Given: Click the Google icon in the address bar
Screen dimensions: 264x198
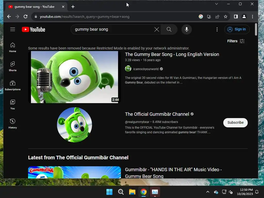Looking at the screenshot, I should pos(201,16).
